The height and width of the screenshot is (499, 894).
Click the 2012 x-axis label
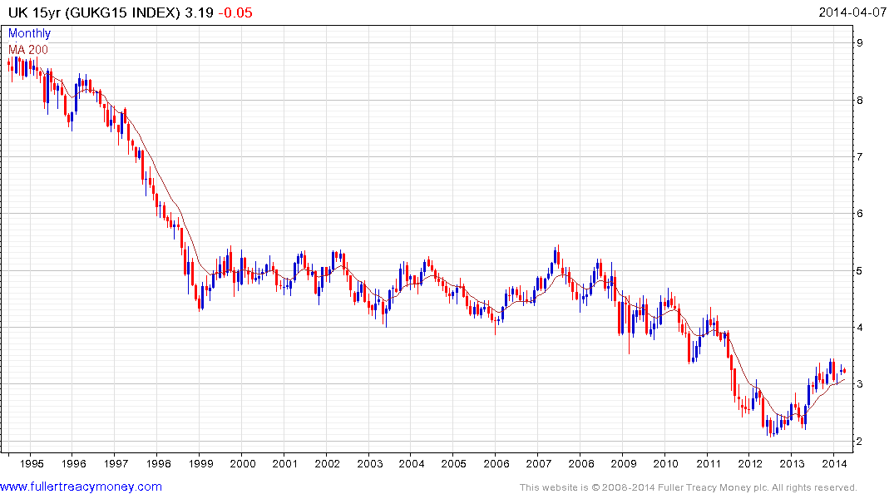pyautogui.click(x=750, y=463)
